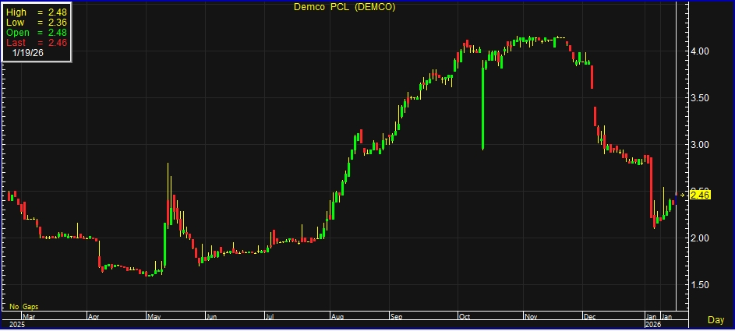Viewport: 735px width, 331px height.
Task: Click the Day interval label
Action: tap(715, 320)
